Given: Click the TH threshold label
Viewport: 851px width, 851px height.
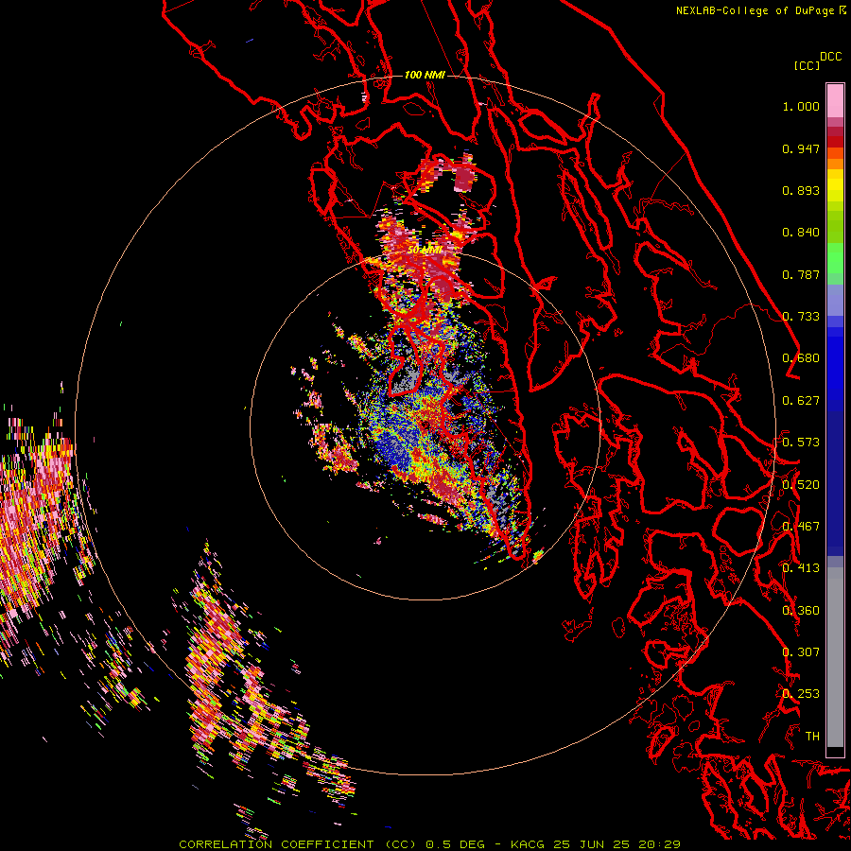Looking at the screenshot, I should tap(812, 737).
